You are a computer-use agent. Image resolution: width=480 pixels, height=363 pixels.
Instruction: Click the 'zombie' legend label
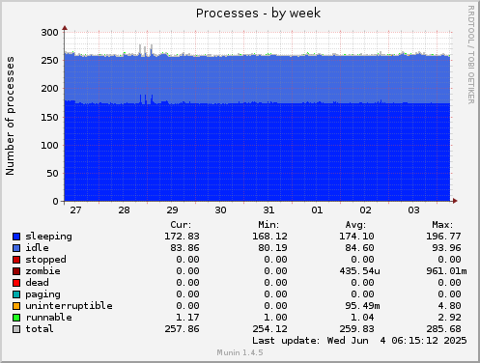(x=42, y=271)
